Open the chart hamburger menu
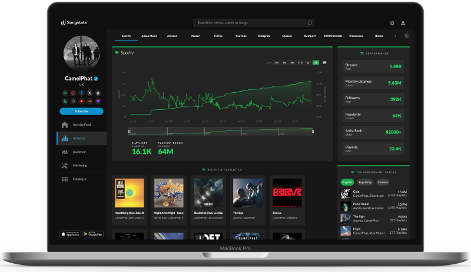The width and height of the screenshot is (471, 272). click(324, 63)
